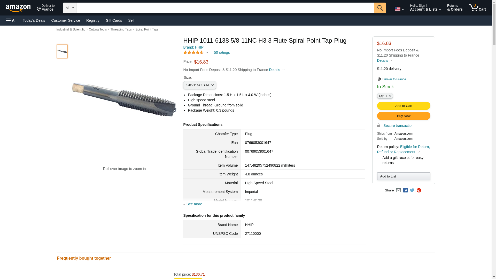
Task: Click the Add to Cart button
Action: 404,106
